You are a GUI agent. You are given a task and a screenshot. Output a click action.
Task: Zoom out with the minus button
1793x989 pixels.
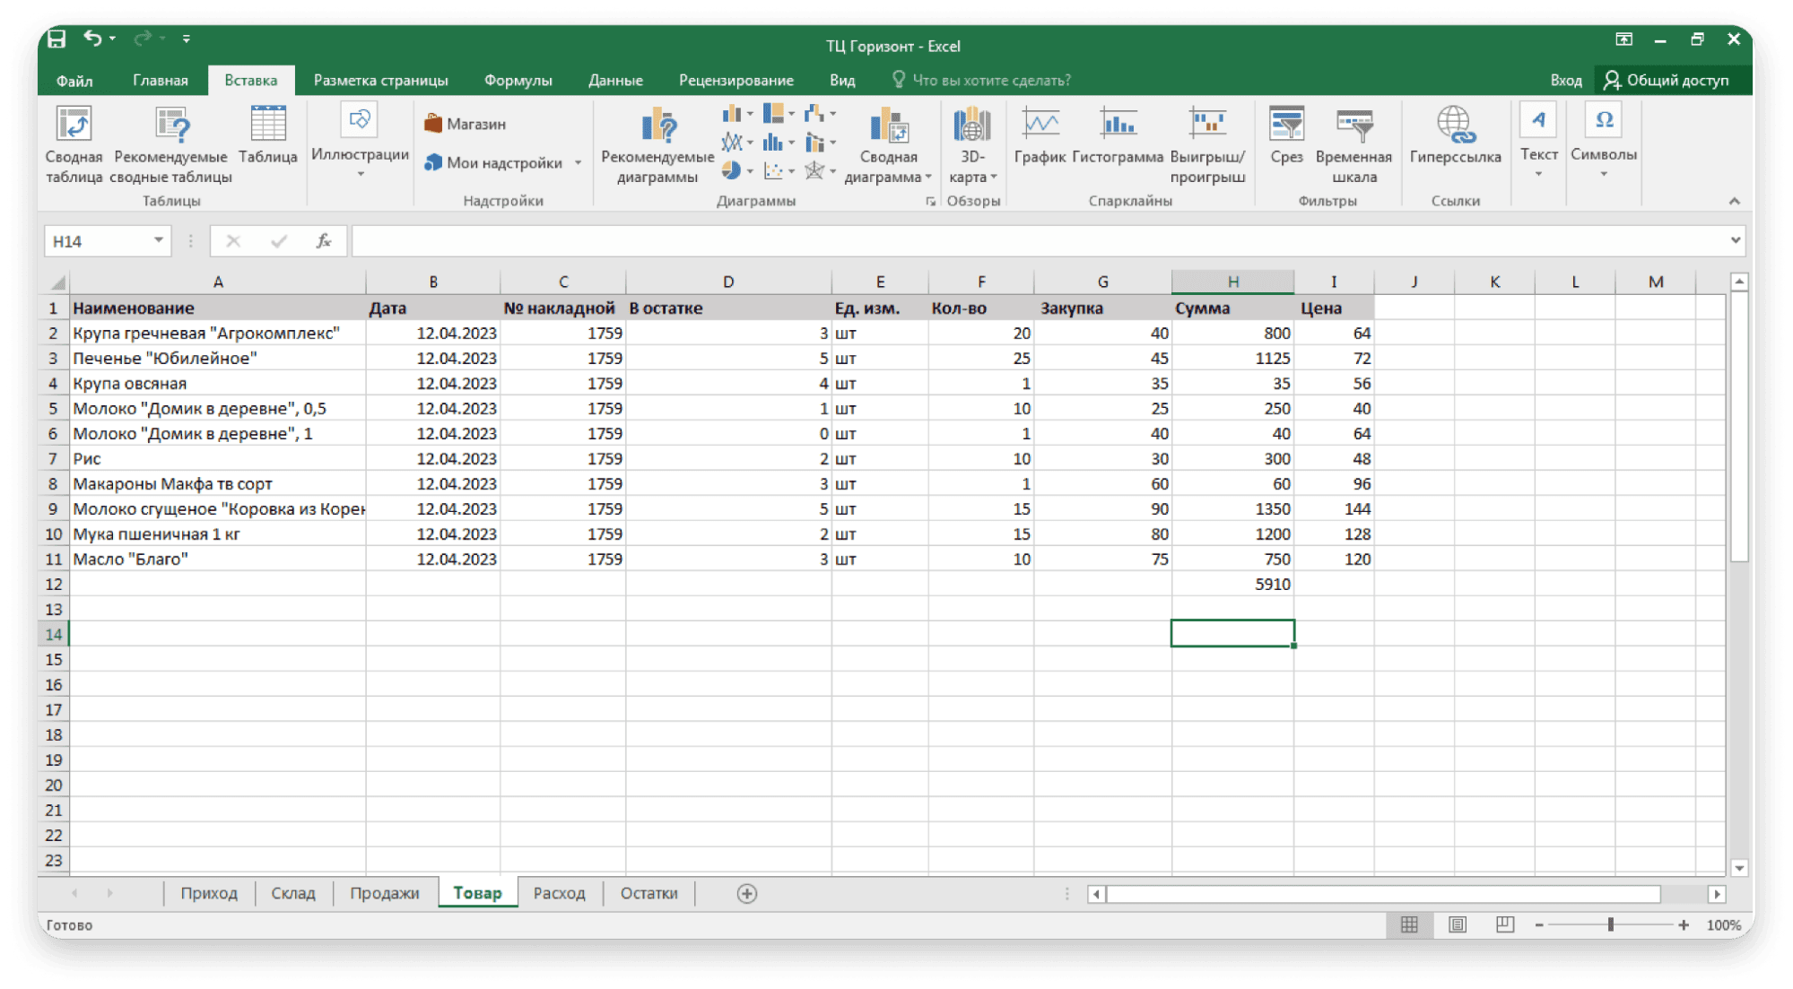(x=1539, y=924)
